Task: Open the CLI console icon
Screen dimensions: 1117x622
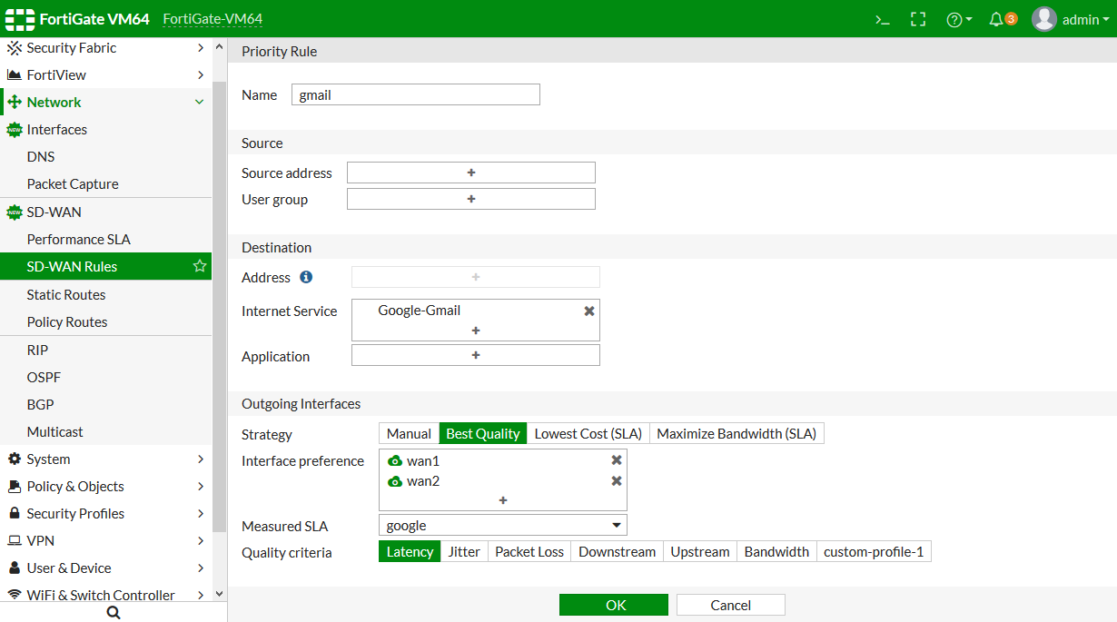Action: 882,19
